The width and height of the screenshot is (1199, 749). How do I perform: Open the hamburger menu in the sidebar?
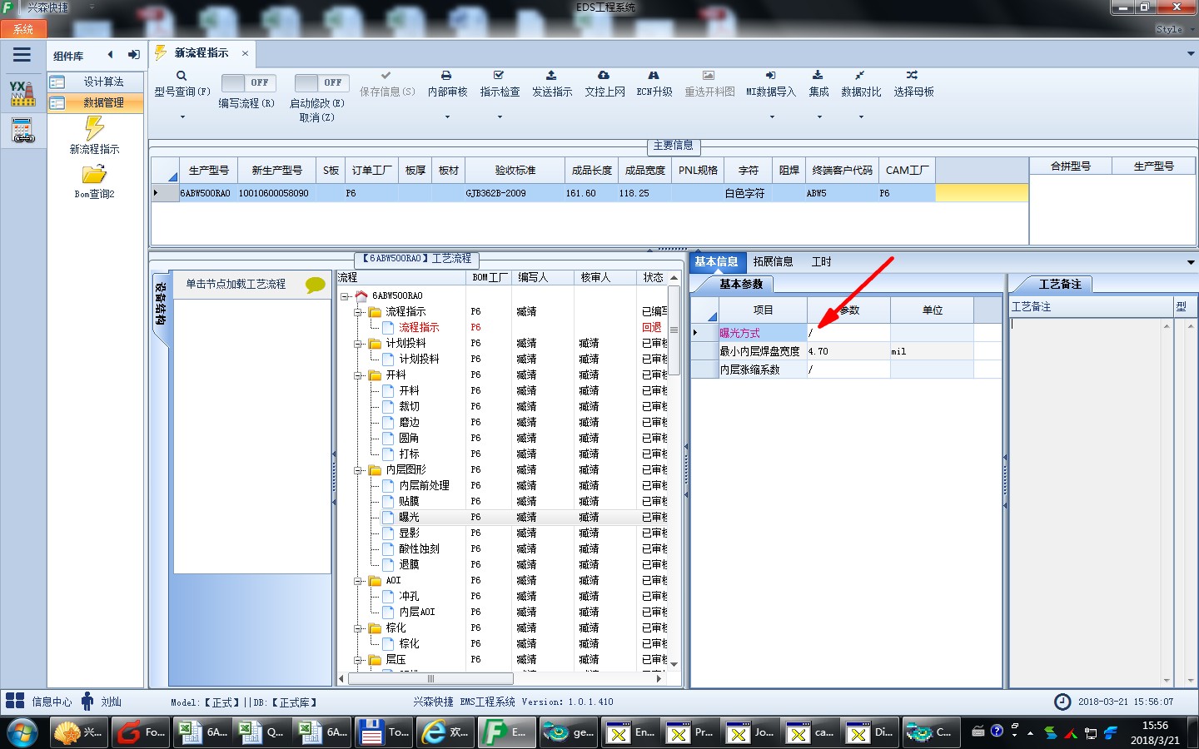click(x=22, y=55)
